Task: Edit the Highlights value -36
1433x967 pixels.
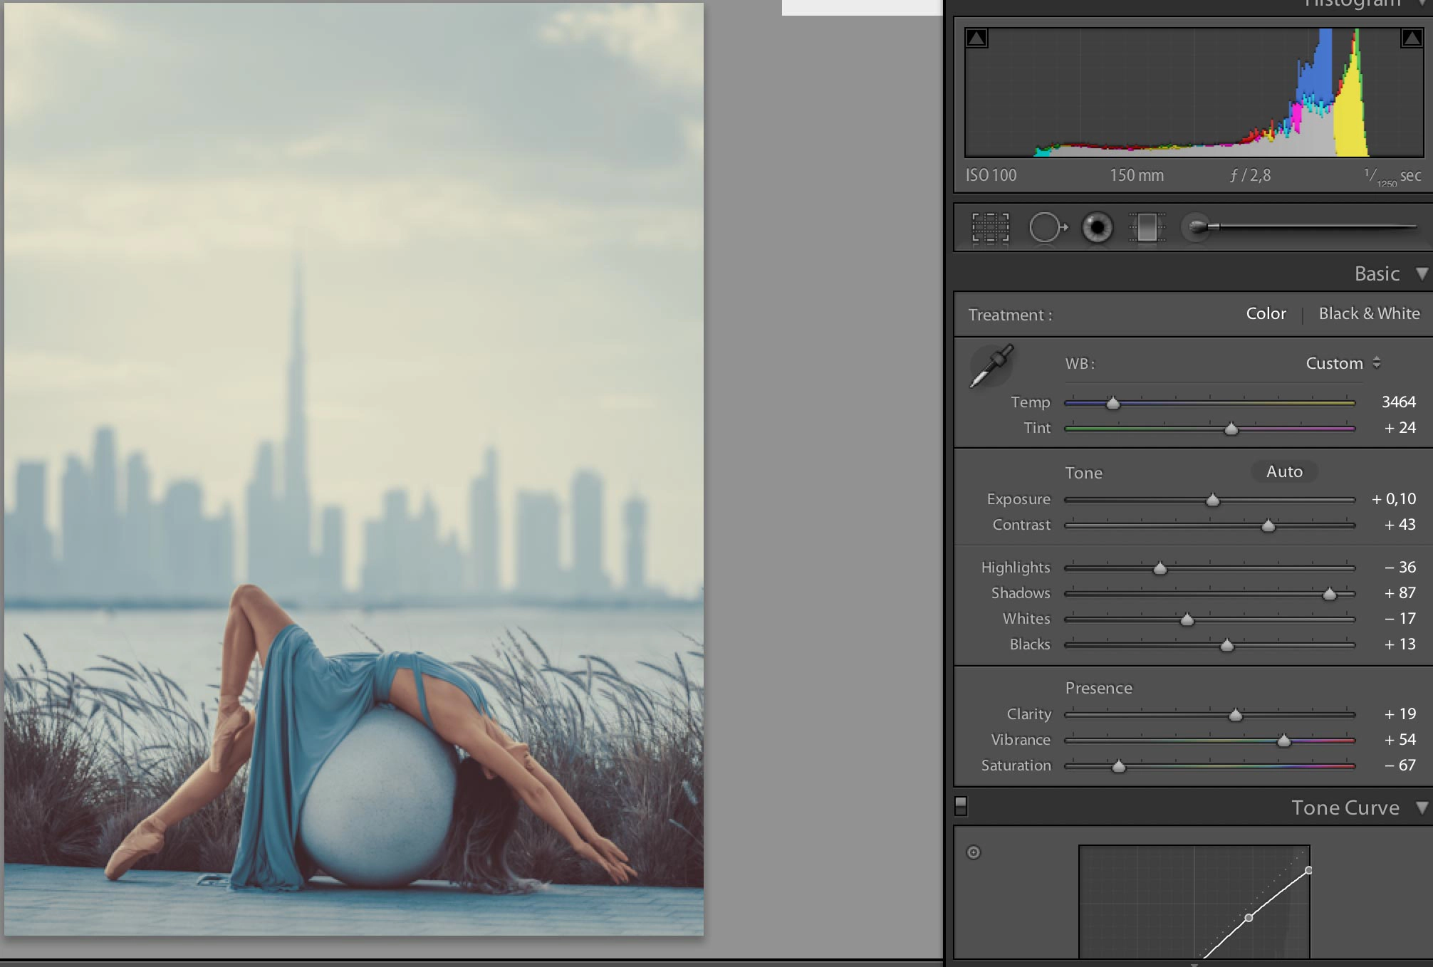Action: click(x=1400, y=567)
